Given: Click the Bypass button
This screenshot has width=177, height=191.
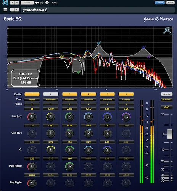Looking at the screenshot, I should [x=171, y=3].
